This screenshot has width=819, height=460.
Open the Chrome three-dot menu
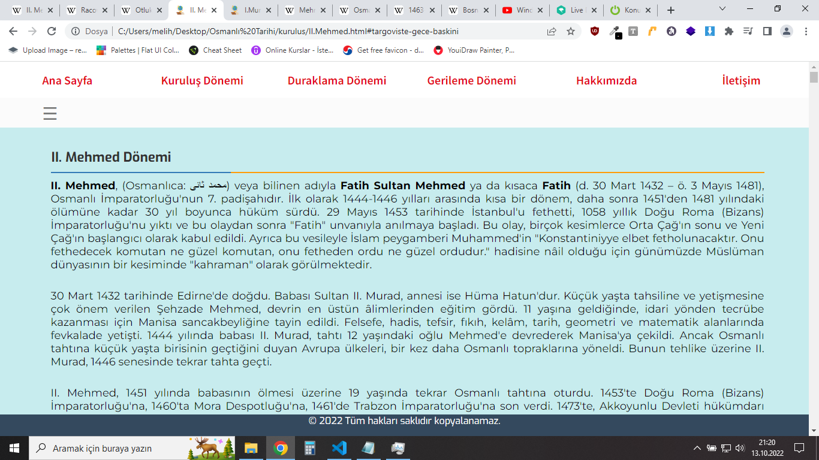[x=806, y=31]
